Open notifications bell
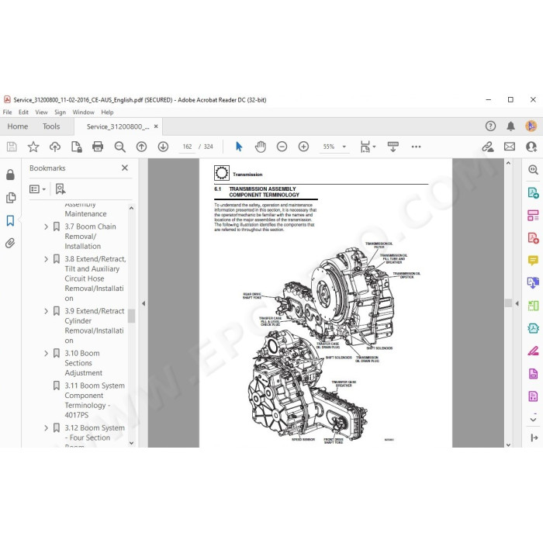 510,126
